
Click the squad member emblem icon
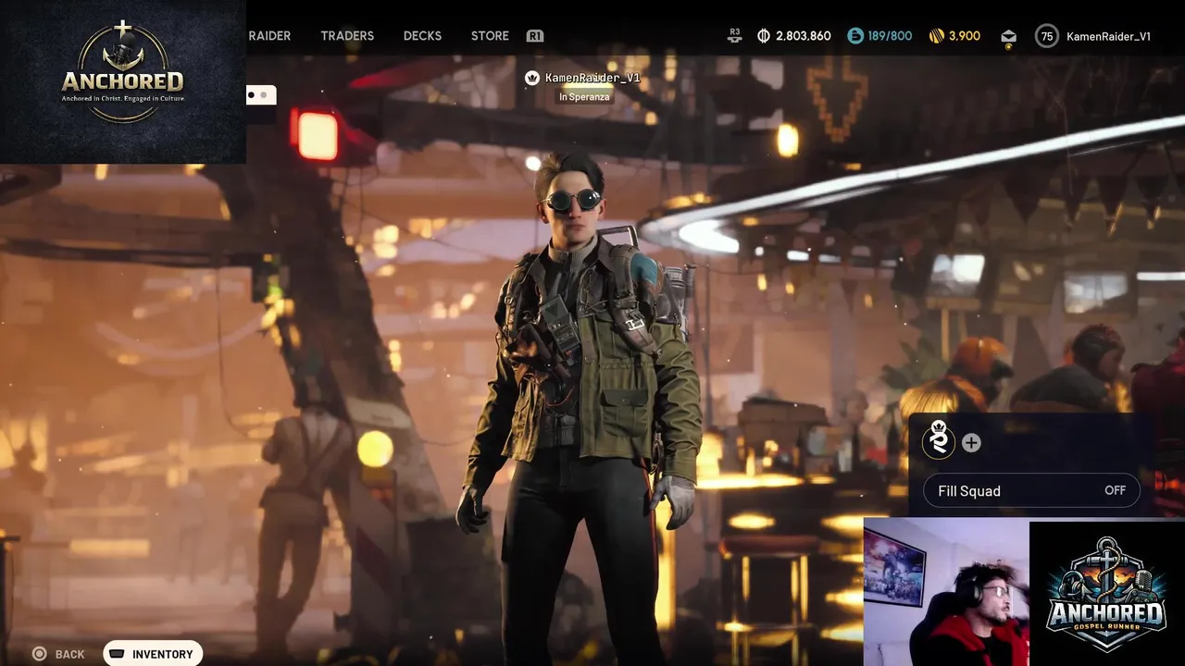tap(939, 441)
